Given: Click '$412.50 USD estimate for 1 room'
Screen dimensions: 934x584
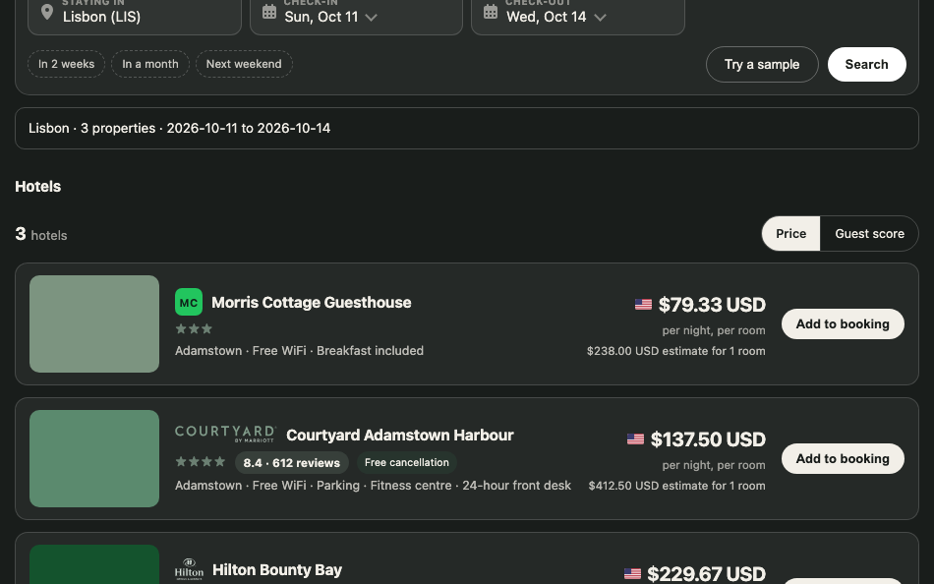Looking at the screenshot, I should click(x=676, y=486).
